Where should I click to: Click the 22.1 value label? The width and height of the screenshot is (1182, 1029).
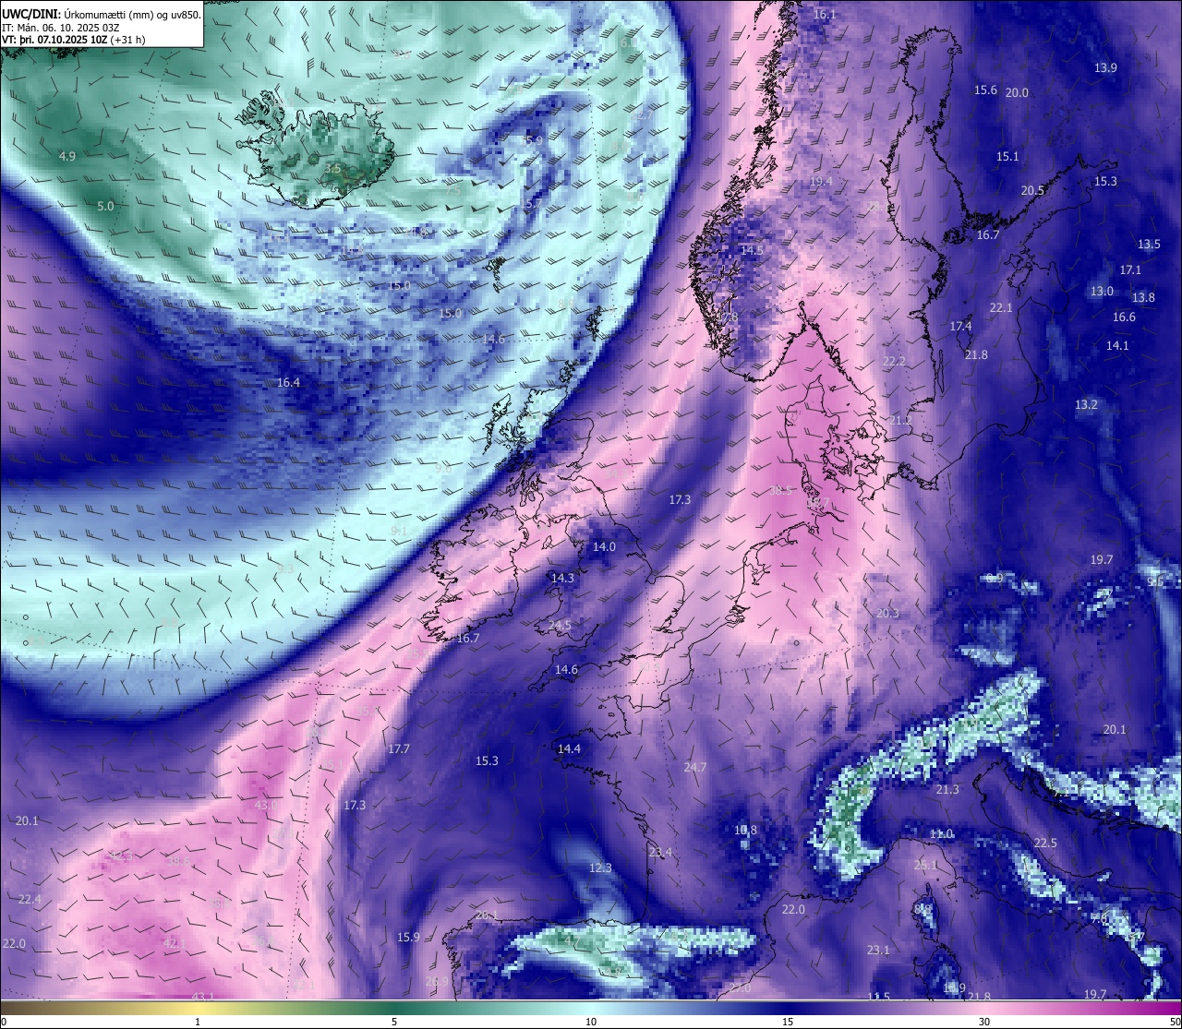click(1001, 307)
